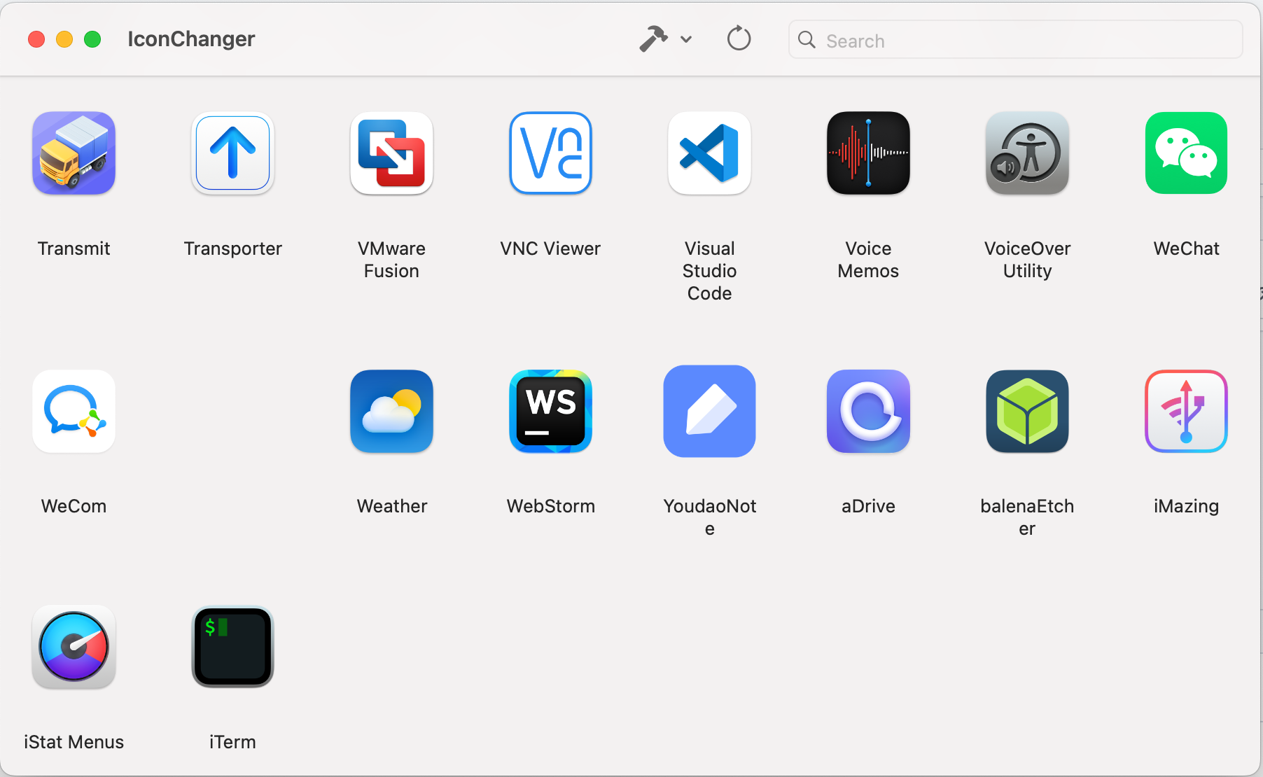Click the "iTerm" label text
This screenshot has width=1263, height=777.
coord(232,742)
